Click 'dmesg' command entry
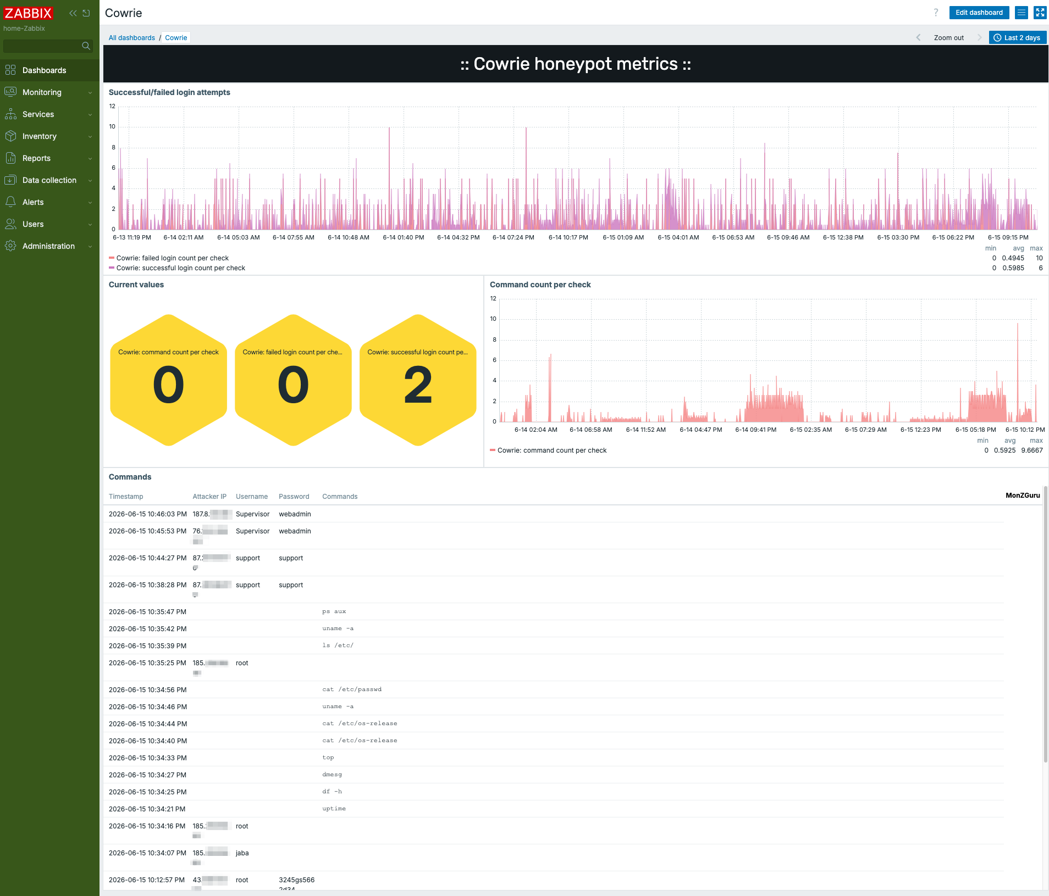1049x896 pixels. (332, 775)
